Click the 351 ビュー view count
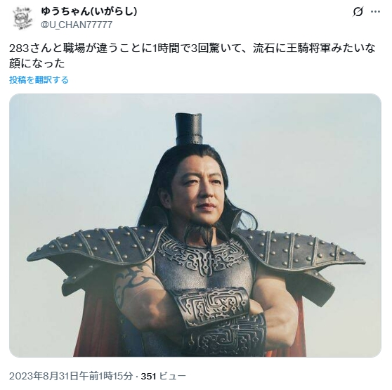392x390 pixels. 164,376
